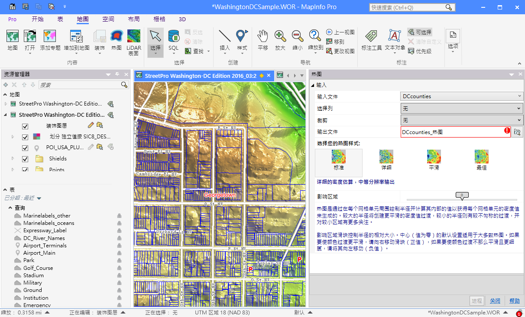The height and width of the screenshot is (317, 525).
Task: Open the Pro ribbon tab
Action: (12, 19)
